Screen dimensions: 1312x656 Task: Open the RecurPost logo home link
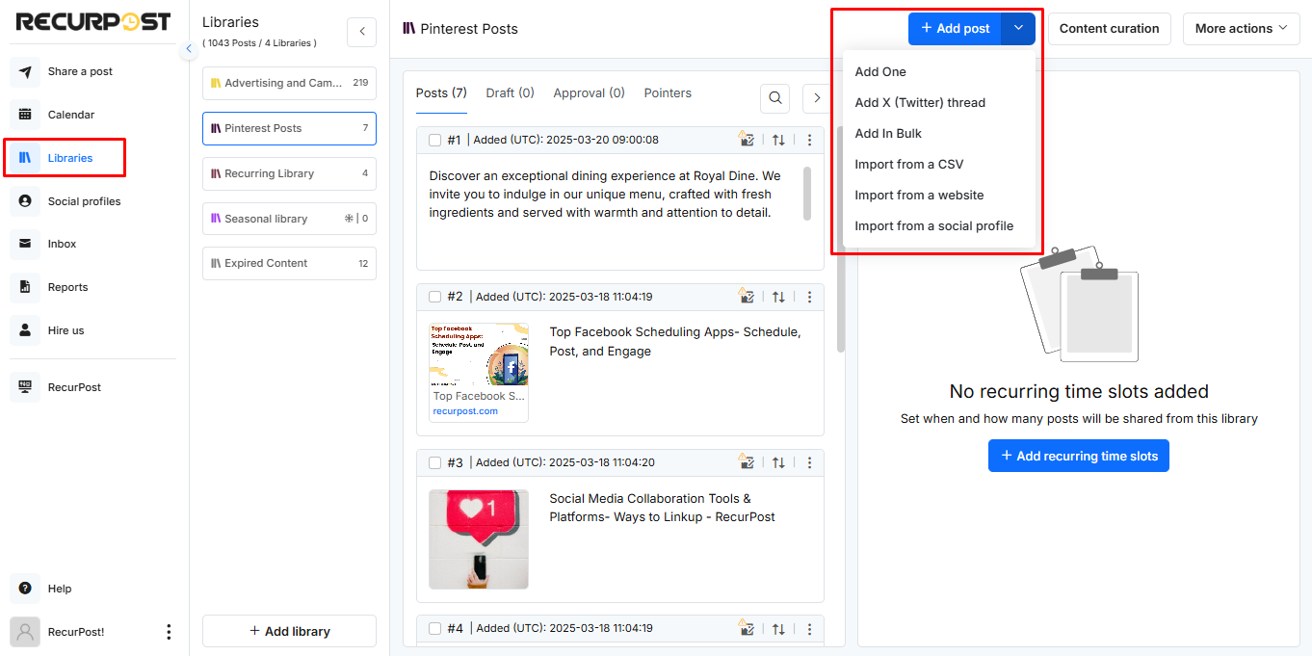93,21
